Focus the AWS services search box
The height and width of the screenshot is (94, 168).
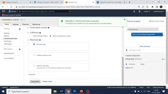[46, 11]
